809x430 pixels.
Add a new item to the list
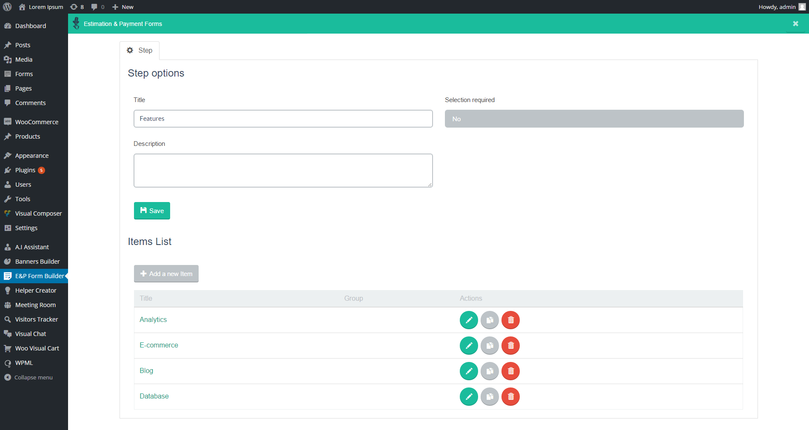click(166, 273)
